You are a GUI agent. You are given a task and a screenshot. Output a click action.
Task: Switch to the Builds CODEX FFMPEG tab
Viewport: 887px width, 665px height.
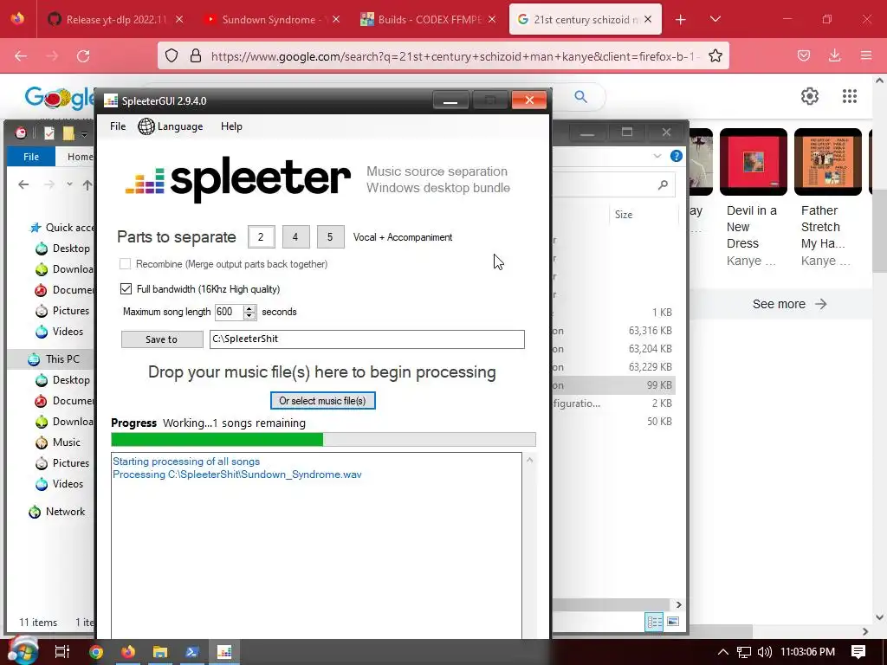[x=428, y=19]
